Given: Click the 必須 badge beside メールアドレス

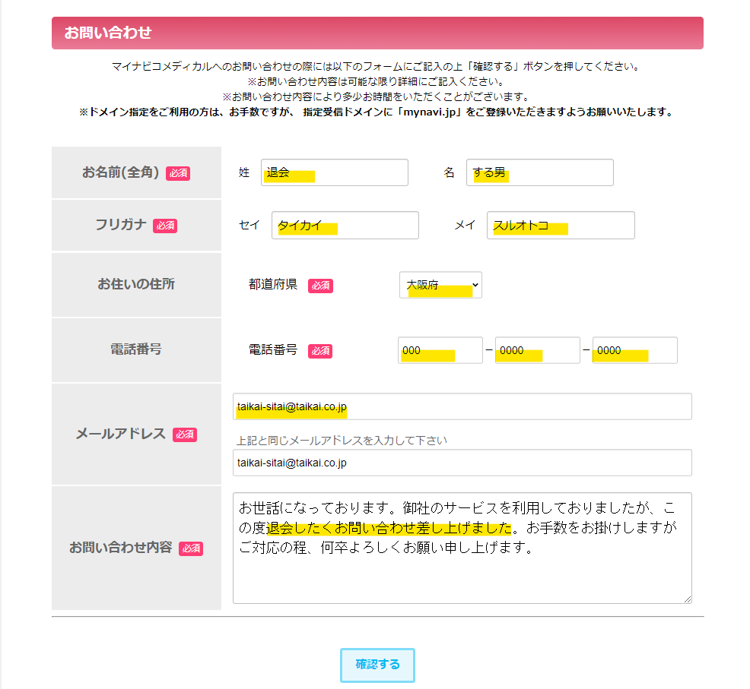Looking at the screenshot, I should [x=185, y=435].
